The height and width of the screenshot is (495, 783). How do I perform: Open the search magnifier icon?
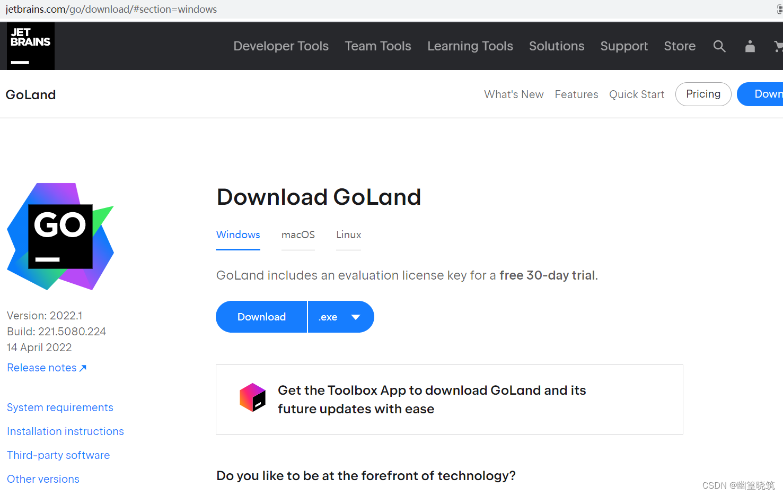719,46
